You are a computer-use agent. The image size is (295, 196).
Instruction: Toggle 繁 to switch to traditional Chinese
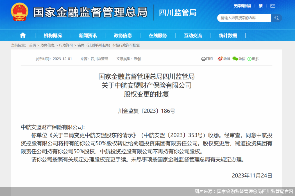pyautogui.click(x=261, y=6)
